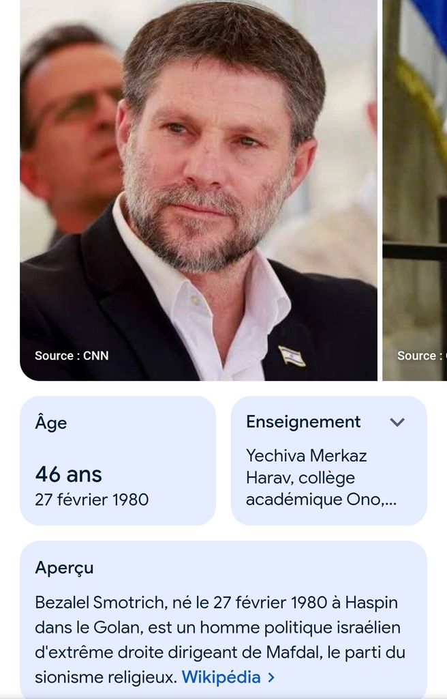Tap the "Yechiva Merkaz Harav" education text
The height and width of the screenshot is (699, 447).
point(307,456)
